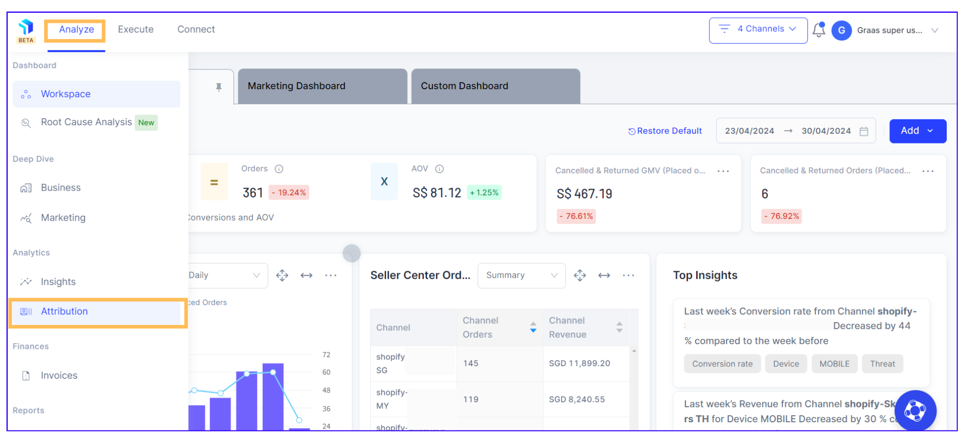Click the tallest purple chart bar
966x440 pixels.
[273, 397]
